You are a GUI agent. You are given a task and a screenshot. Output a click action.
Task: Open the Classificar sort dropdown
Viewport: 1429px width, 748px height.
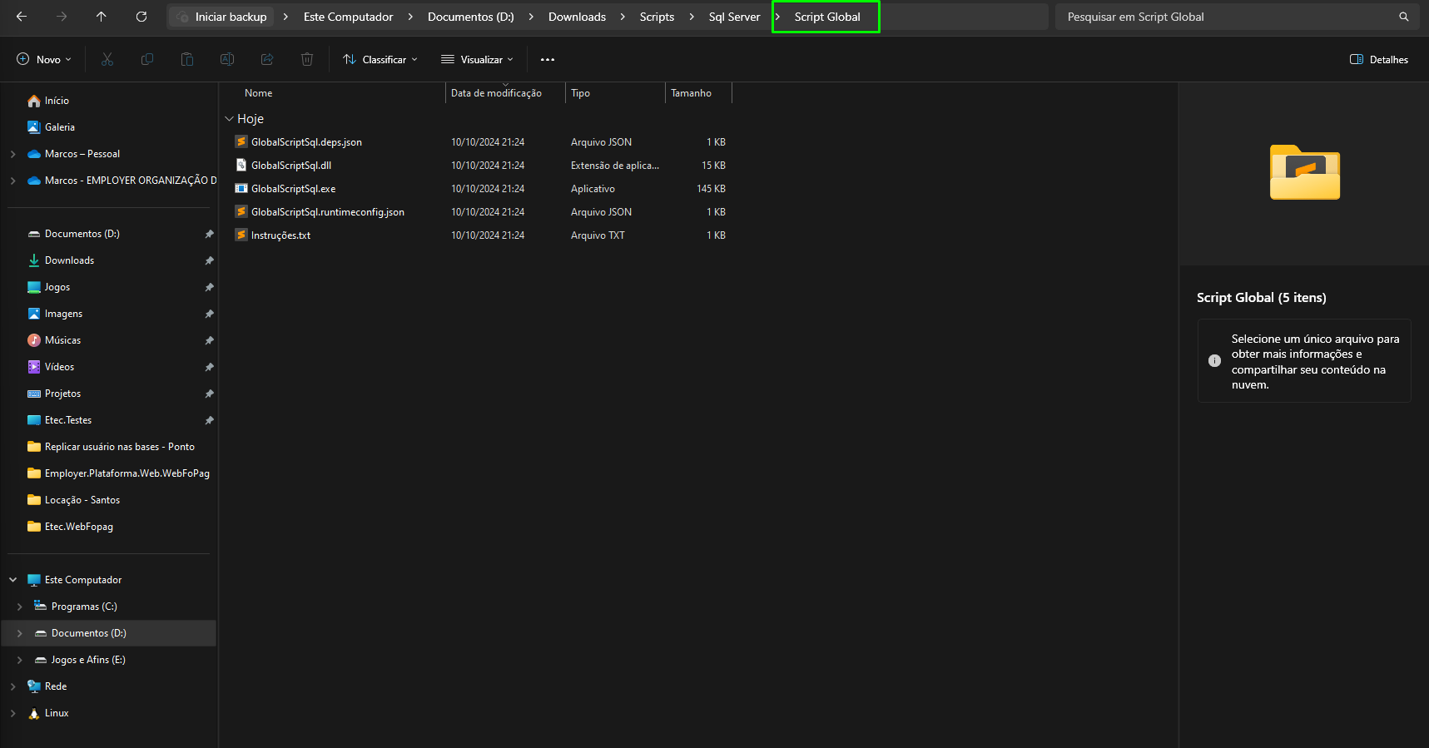point(380,59)
